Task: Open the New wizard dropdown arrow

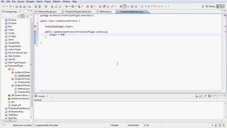Action: [7, 6]
